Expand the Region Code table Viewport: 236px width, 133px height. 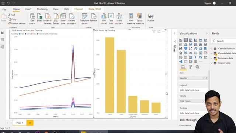point(212,63)
